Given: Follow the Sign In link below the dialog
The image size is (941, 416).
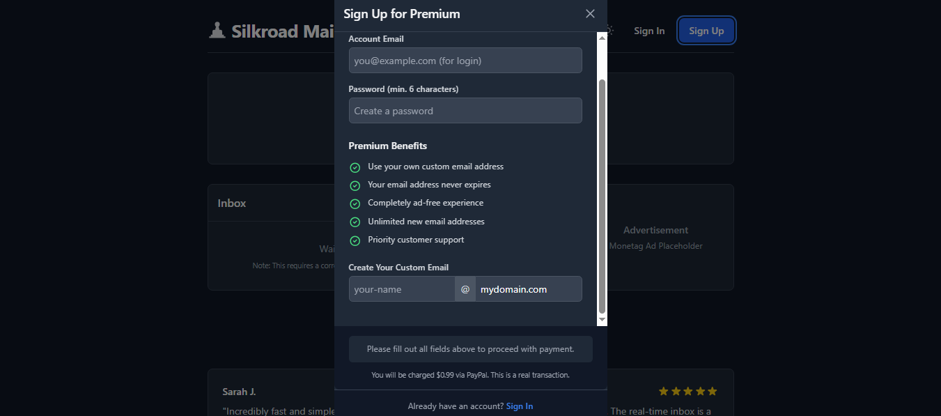Looking at the screenshot, I should [520, 406].
